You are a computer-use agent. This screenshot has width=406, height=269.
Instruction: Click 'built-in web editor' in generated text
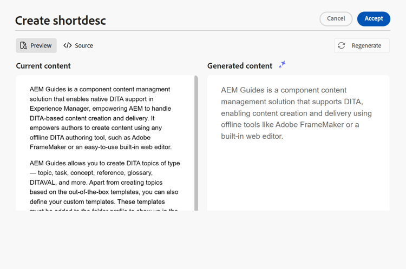coord(252,136)
